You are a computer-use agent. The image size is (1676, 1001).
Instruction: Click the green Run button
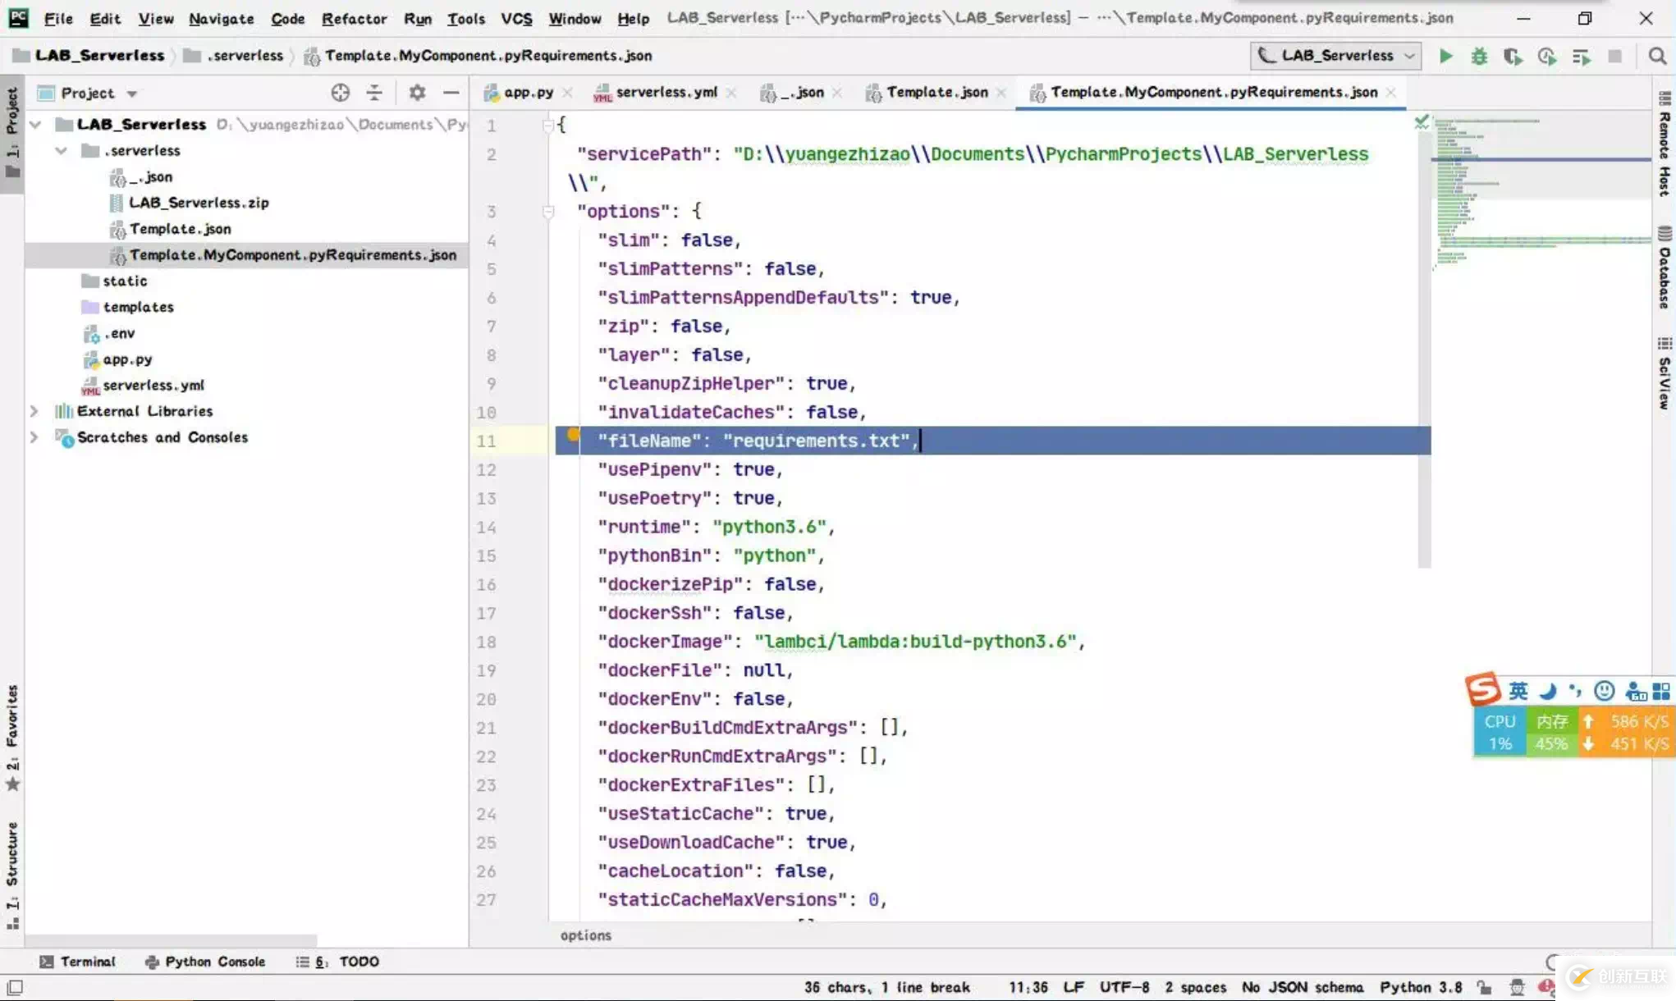pos(1445,56)
